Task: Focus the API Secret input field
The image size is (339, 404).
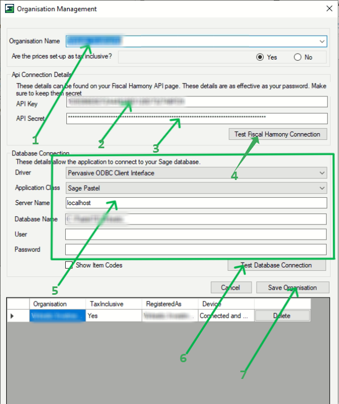Action: (x=197, y=118)
